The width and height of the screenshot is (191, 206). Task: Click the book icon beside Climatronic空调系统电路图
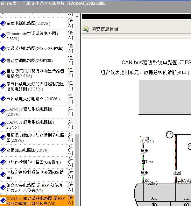pos(3,36)
